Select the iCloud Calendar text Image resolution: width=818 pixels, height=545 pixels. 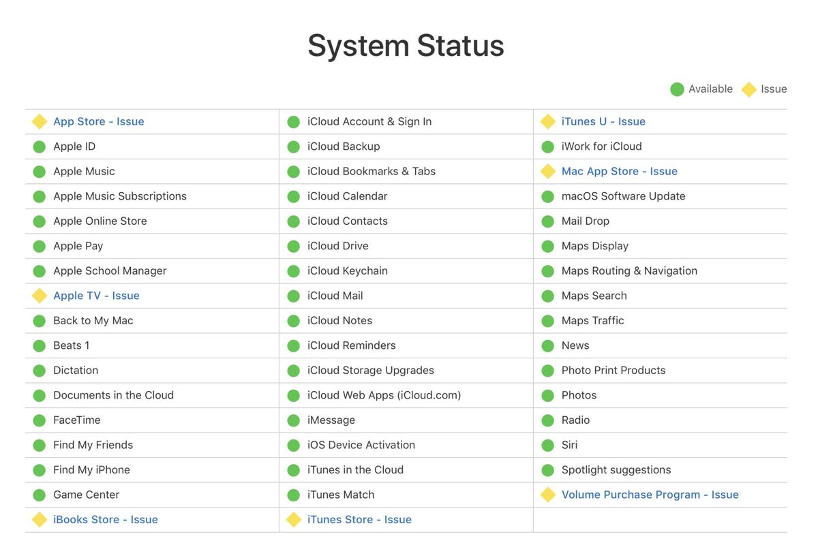point(348,196)
